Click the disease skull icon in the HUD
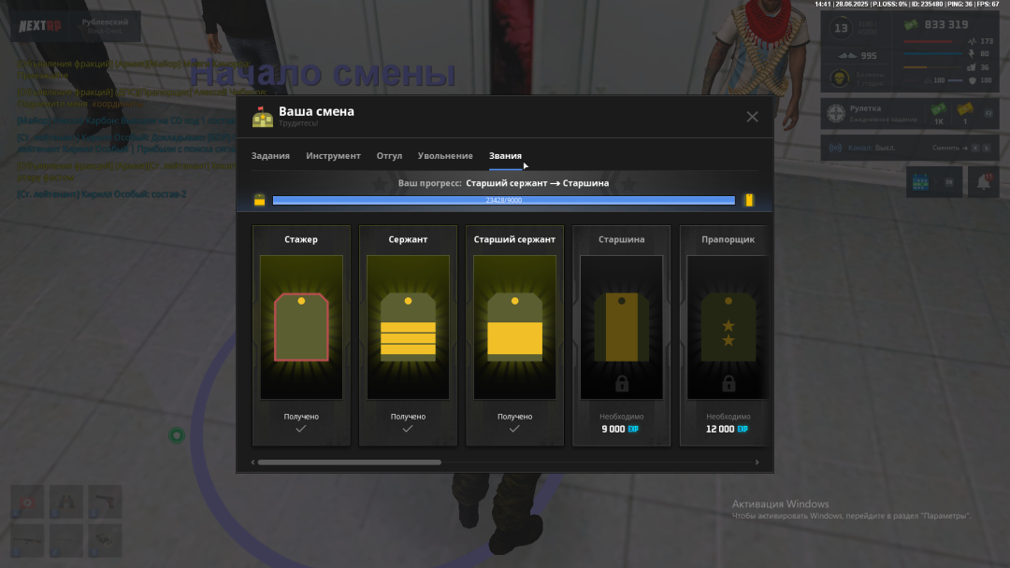This screenshot has width=1010, height=568. (x=839, y=78)
